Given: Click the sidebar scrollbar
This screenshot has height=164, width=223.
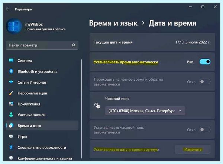Looking at the screenshot, I should pos(81,109).
